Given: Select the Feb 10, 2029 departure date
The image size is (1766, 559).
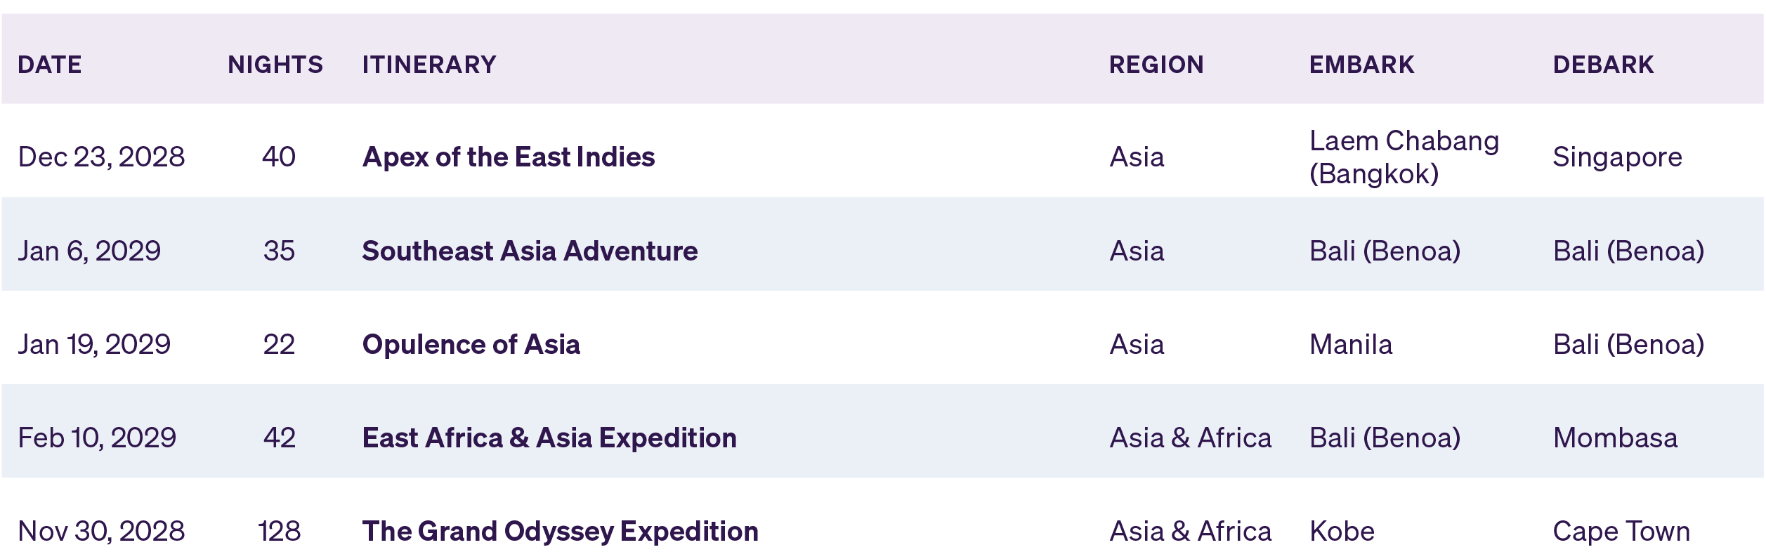Looking at the screenshot, I should [97, 438].
